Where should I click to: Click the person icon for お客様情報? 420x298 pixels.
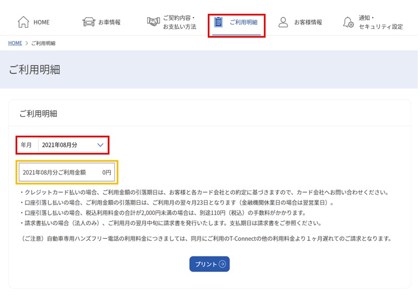[x=283, y=22]
